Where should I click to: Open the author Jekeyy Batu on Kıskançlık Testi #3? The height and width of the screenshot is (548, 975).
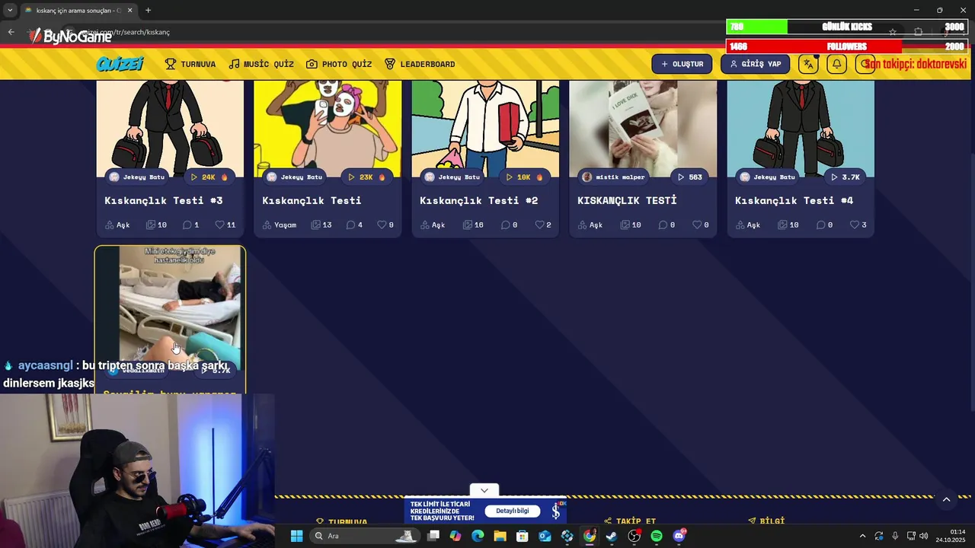[x=138, y=177]
